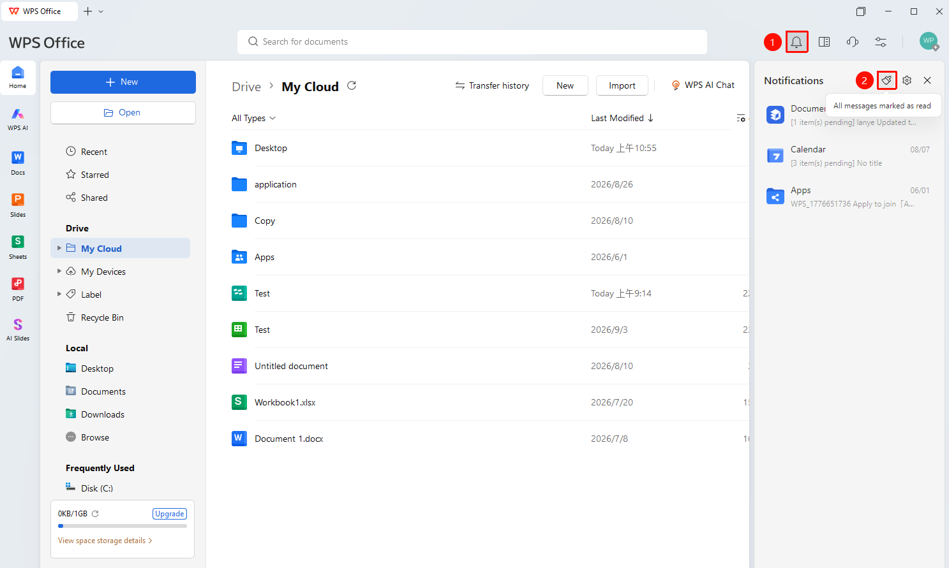Expand the Label tree node

(59, 294)
